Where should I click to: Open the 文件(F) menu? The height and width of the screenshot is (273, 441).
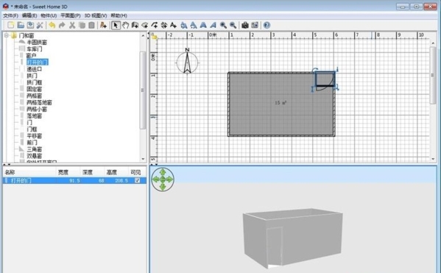coord(10,15)
